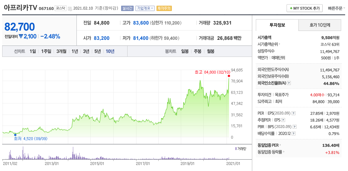348x171 pixels.
Task: Select the 1년 line chart period
Action: pyautogui.click(x=75, y=51)
